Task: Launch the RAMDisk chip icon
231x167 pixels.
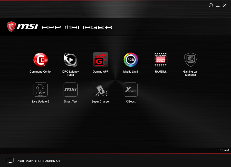Action: coord(161,60)
